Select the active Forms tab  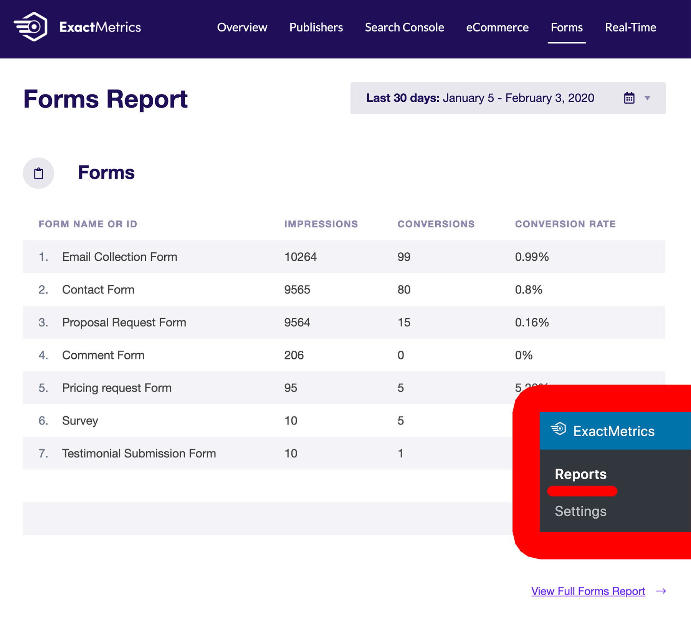pos(567,27)
